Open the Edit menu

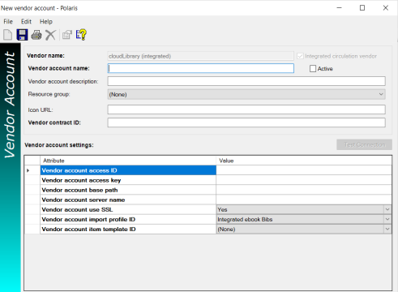point(26,22)
